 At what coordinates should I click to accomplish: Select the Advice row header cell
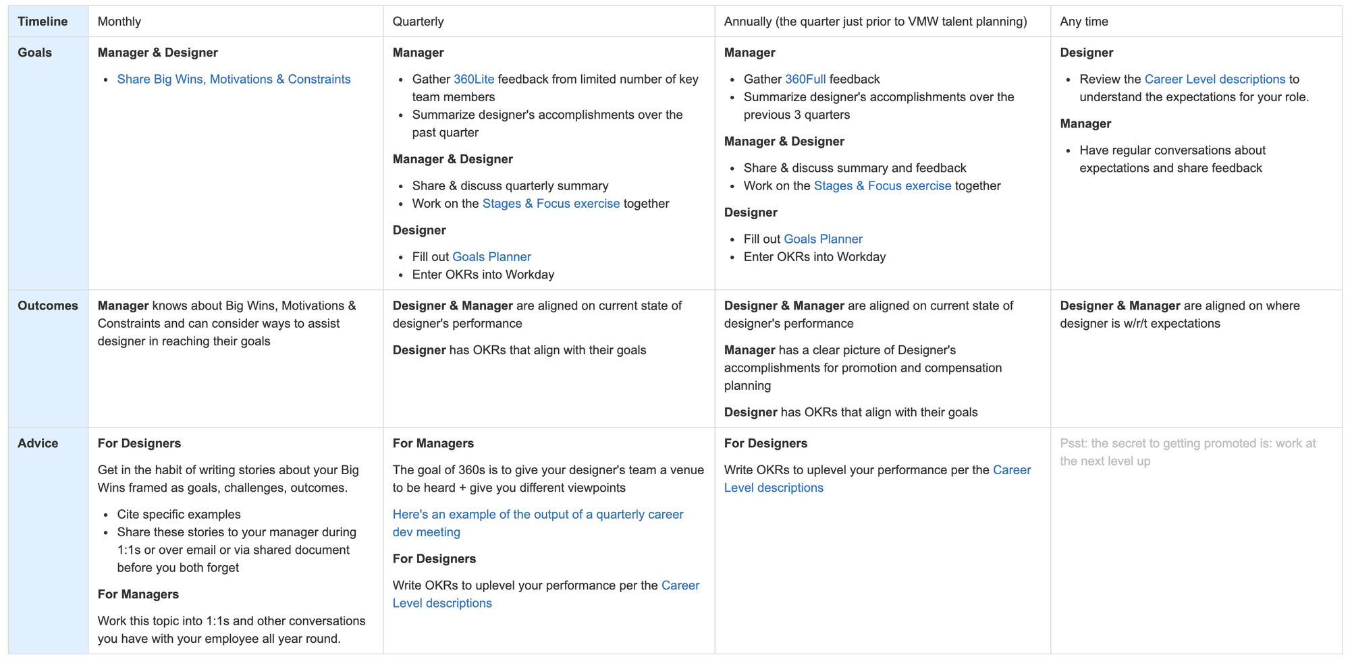pos(48,540)
